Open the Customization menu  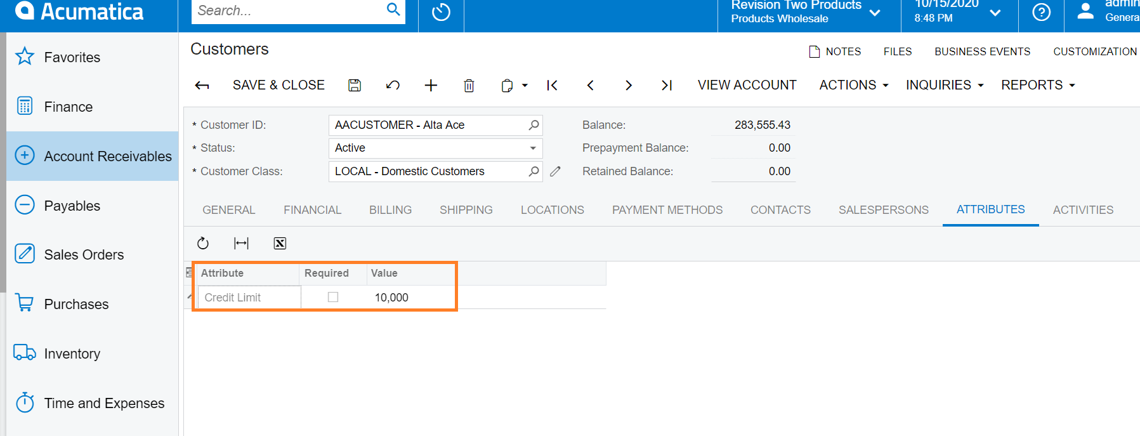pos(1095,51)
